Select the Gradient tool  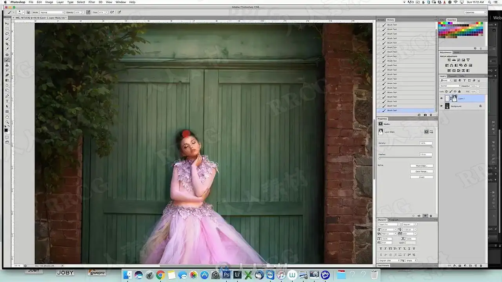[7, 80]
